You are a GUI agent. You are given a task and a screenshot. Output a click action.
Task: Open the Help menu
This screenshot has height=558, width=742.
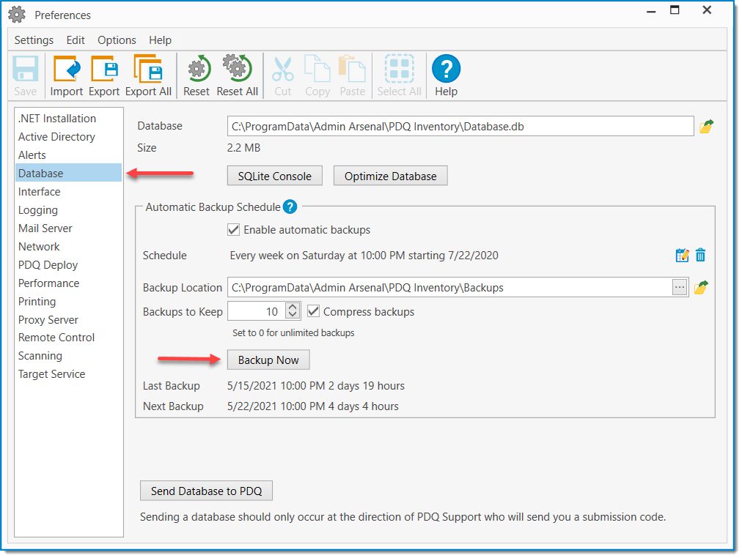tap(160, 40)
